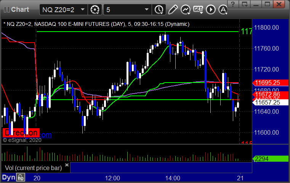Viewport: 290px width, 183px height.
Task: Open the help question mark button
Action: point(233,4)
